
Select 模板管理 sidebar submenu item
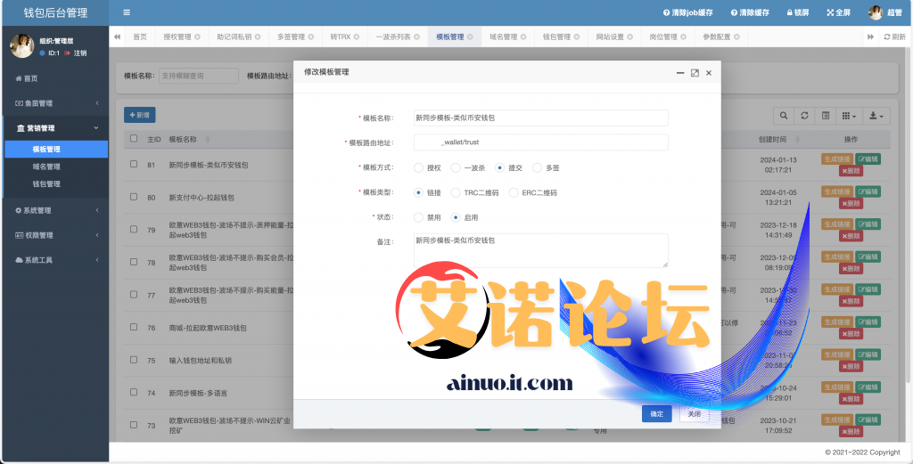pos(56,149)
